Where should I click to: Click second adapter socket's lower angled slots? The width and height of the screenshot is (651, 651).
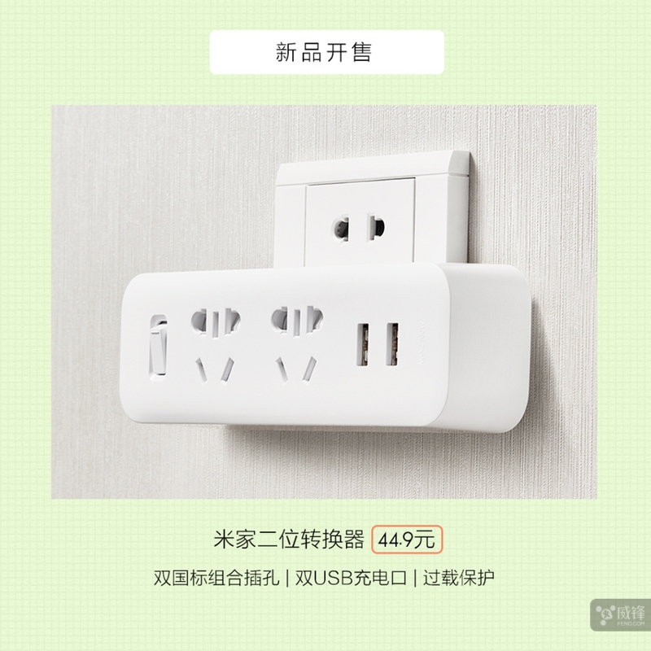[x=296, y=369]
